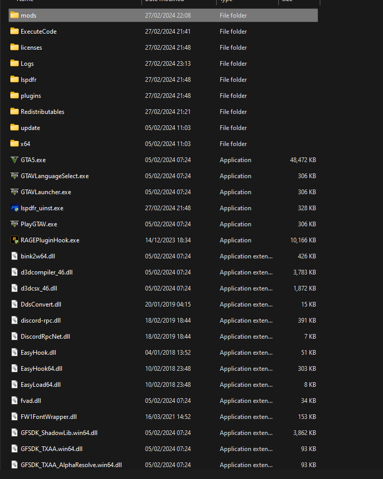Click the file name 'lspdfr_uinst.exe'

coord(42,208)
